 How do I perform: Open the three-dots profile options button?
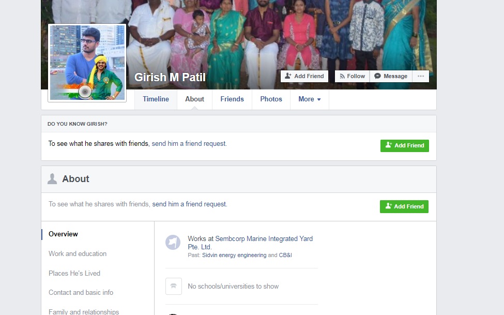421,76
